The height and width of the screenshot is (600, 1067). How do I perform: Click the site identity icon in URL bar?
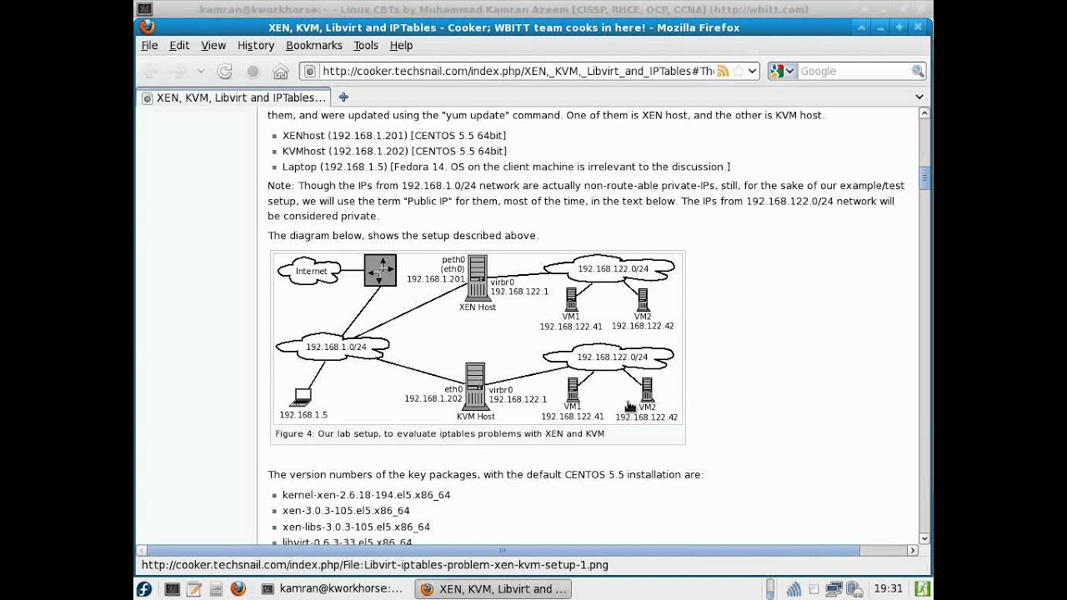tap(310, 72)
